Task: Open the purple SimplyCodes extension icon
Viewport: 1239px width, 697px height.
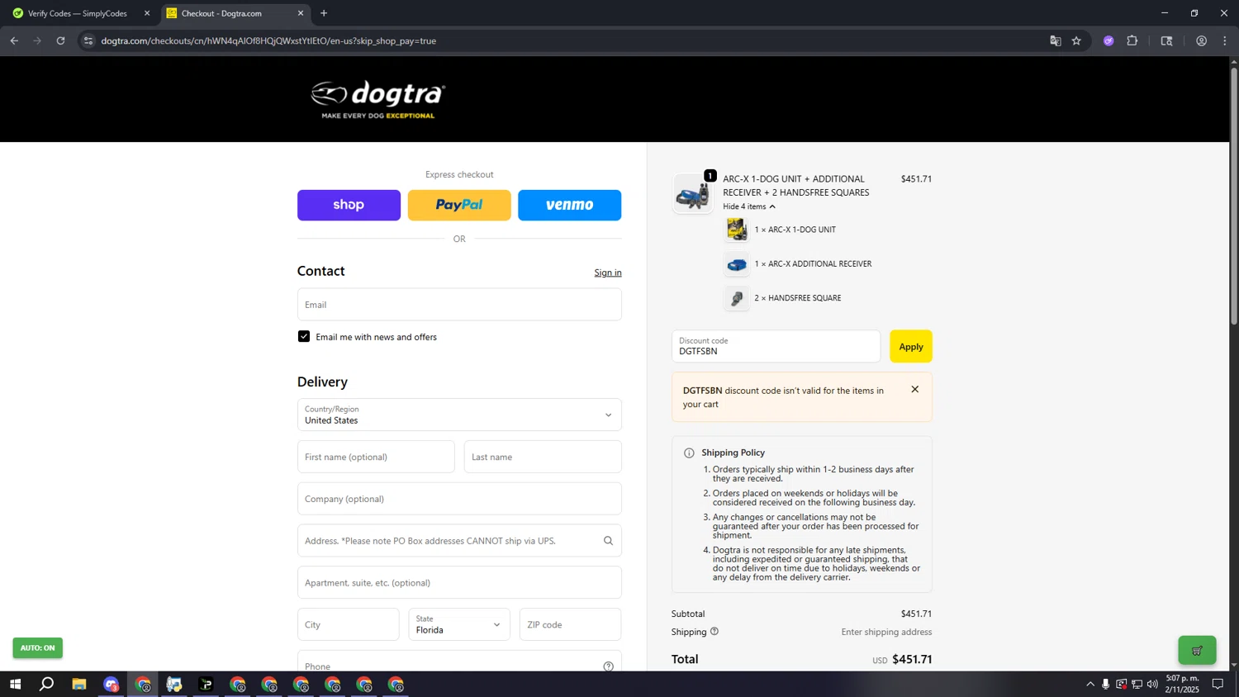Action: (1108, 40)
